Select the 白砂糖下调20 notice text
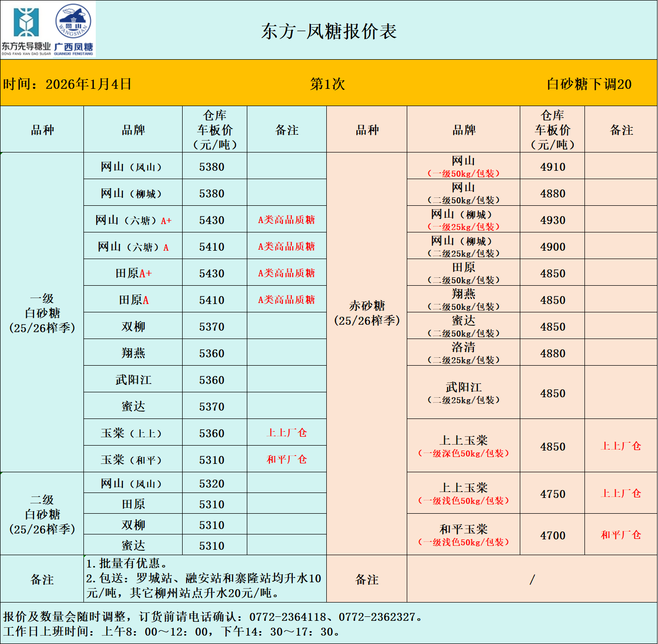The height and width of the screenshot is (644, 658). tap(589, 84)
